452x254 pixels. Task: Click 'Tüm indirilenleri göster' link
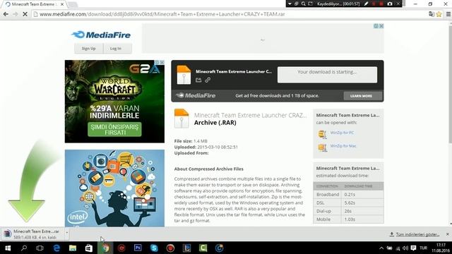click(417, 234)
